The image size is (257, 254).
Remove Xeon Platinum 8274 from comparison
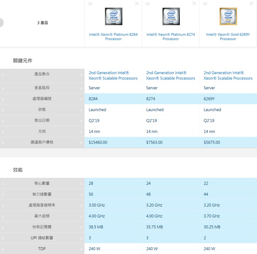[194, 3]
